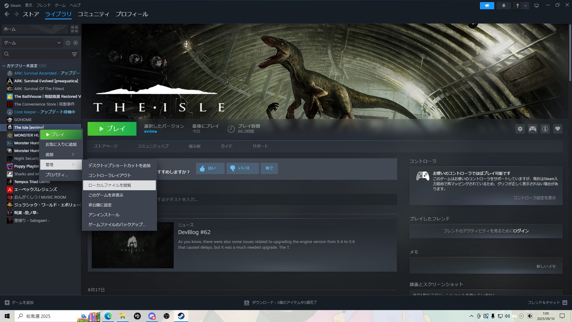Select ローカルファイルを閲覧

click(119, 185)
